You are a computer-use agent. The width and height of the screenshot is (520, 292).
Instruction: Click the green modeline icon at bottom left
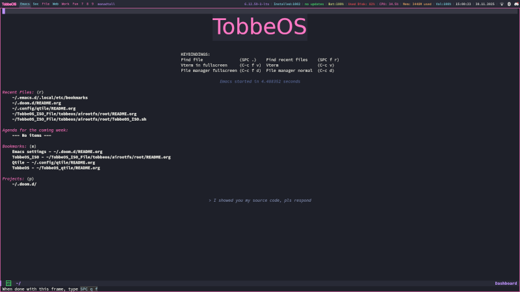pyautogui.click(x=8, y=283)
